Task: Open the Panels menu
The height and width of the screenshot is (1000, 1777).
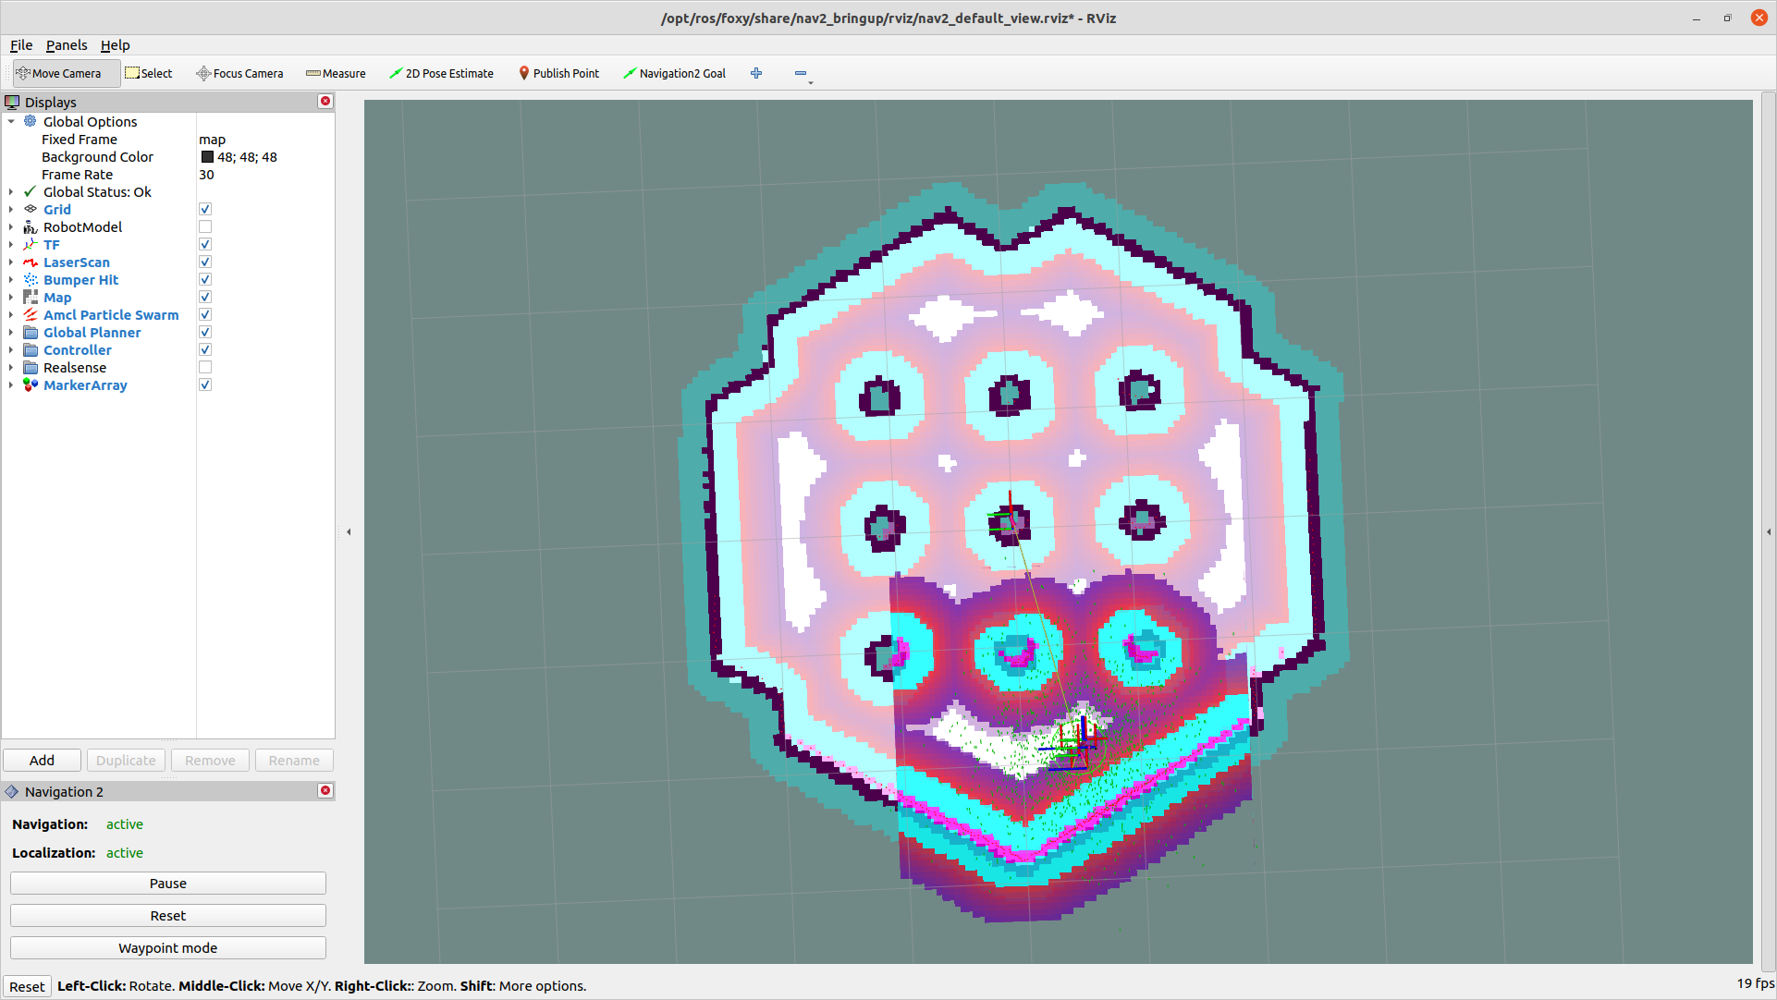Action: coord(67,45)
